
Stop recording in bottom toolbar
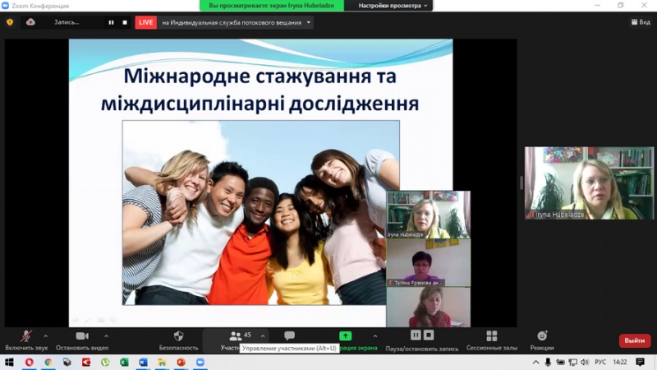[x=429, y=335]
